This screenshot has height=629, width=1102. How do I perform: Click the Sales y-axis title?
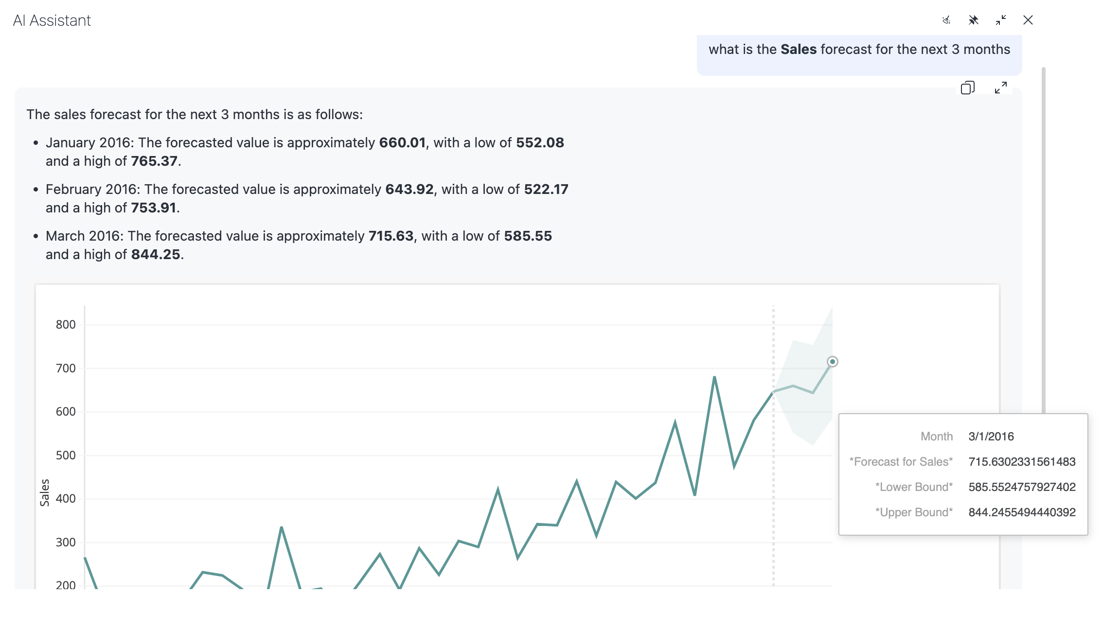45,492
